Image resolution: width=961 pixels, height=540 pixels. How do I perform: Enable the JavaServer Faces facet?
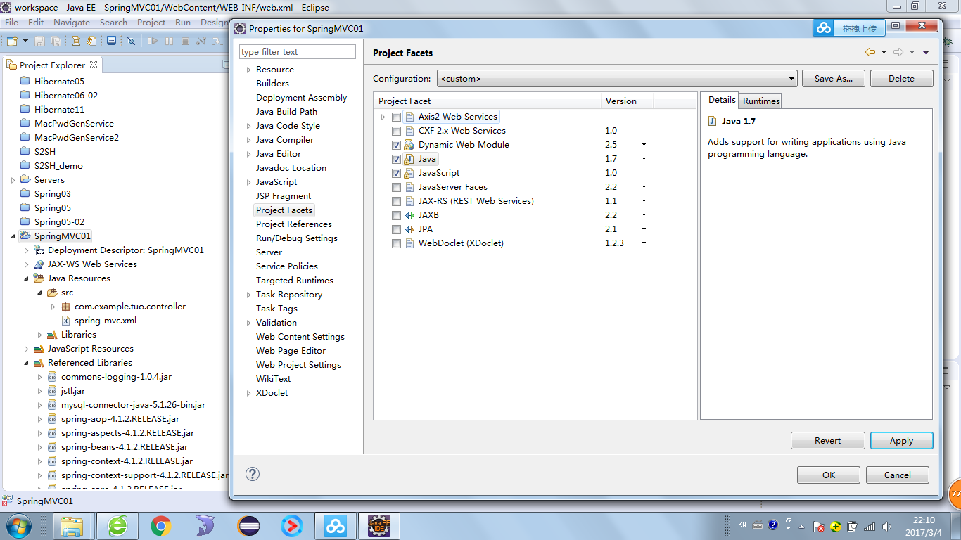click(x=397, y=187)
